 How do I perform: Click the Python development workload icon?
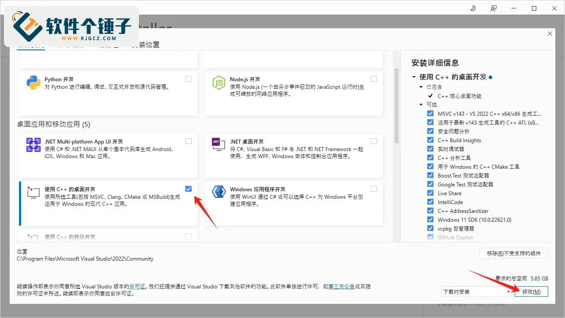(x=34, y=83)
